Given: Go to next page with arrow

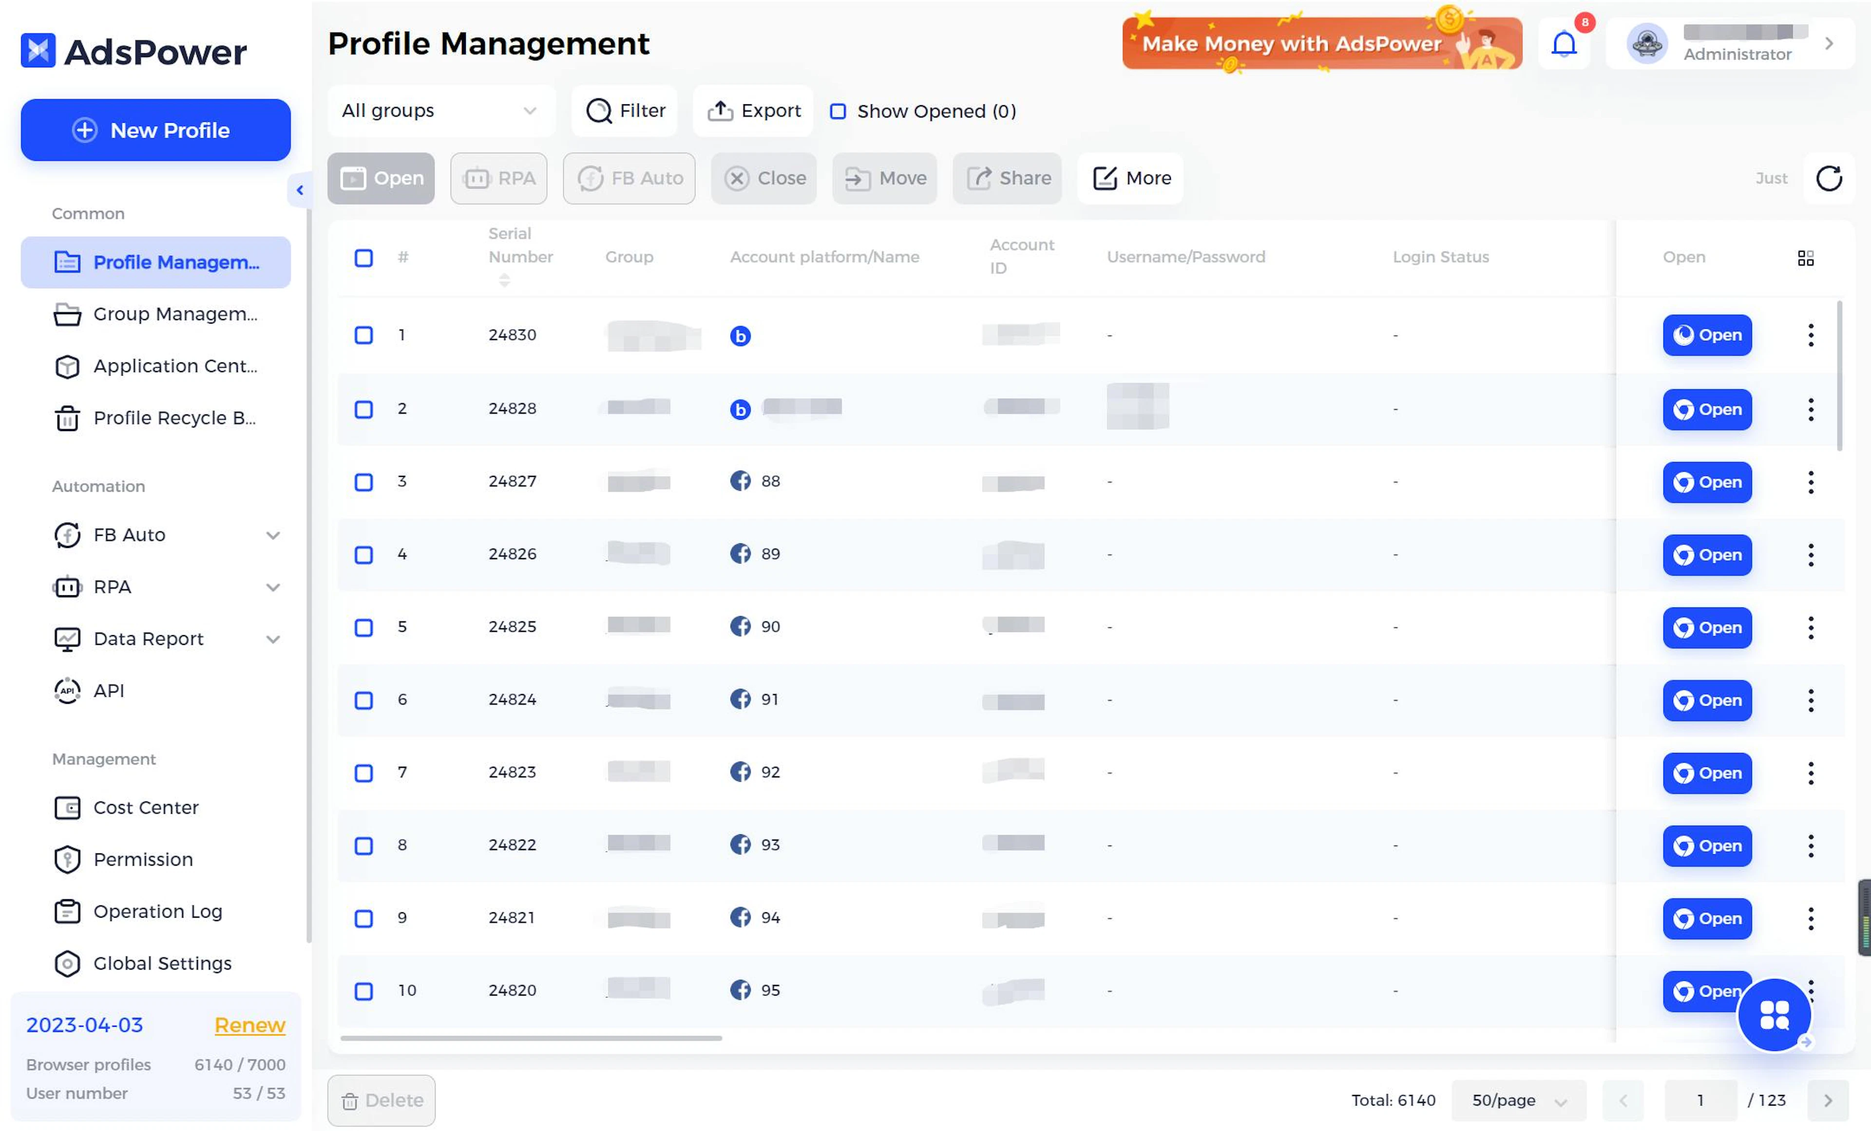Looking at the screenshot, I should 1828,1100.
